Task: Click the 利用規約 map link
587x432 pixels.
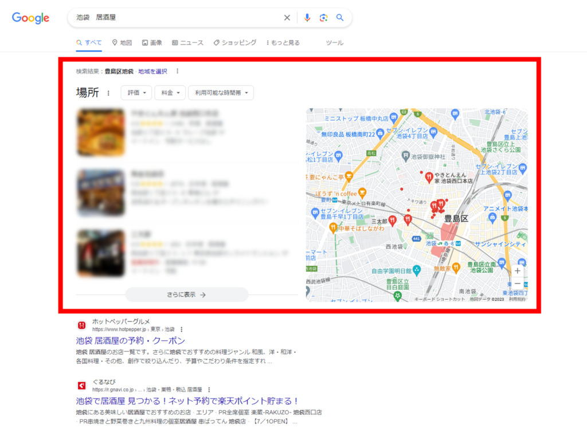Action: click(x=517, y=299)
